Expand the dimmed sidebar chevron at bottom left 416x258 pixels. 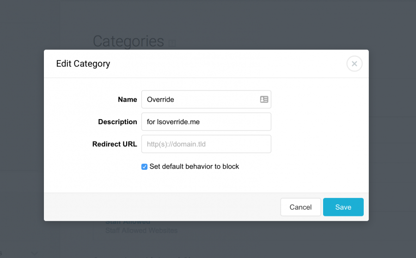pyautogui.click(x=35, y=253)
